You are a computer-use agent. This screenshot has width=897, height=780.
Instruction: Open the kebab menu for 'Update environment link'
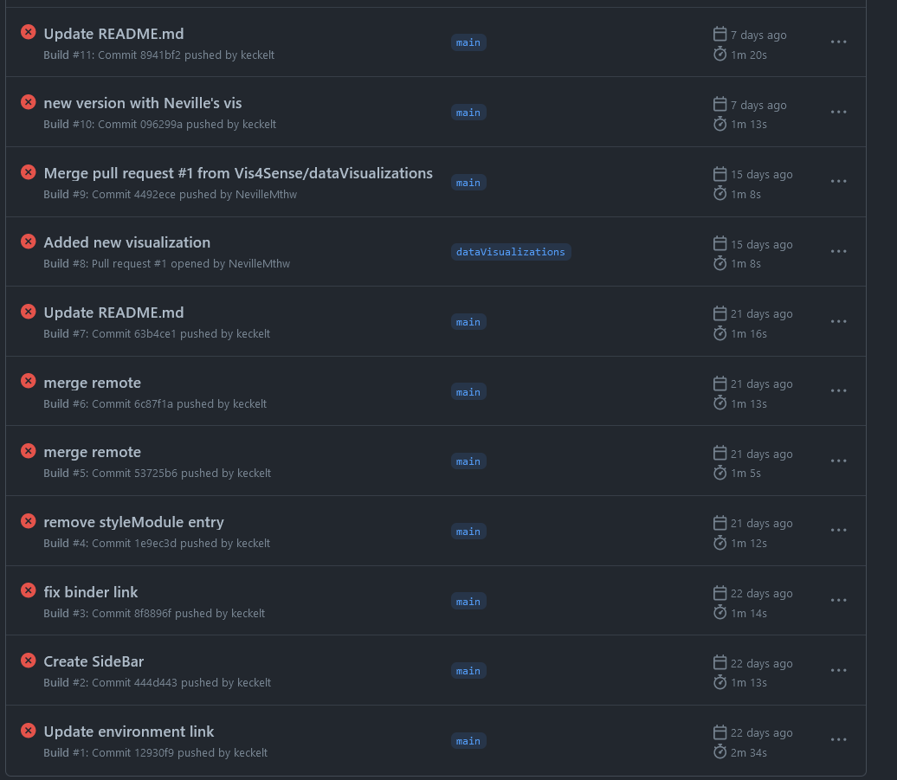[838, 739]
